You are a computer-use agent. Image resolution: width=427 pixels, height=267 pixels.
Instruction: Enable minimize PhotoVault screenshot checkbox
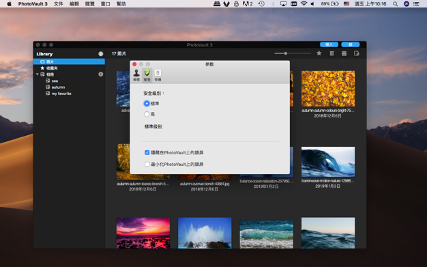click(x=147, y=164)
